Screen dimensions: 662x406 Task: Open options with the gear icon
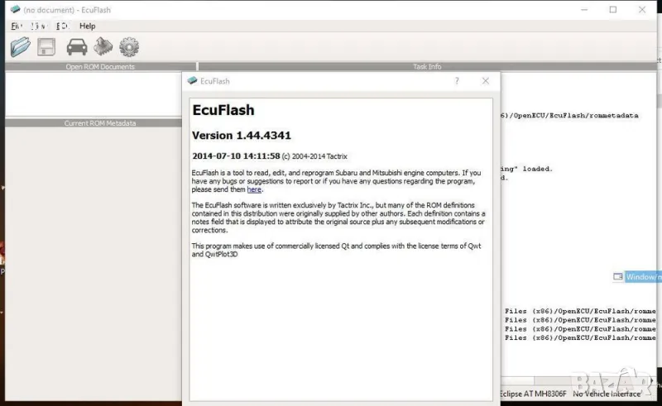(129, 47)
